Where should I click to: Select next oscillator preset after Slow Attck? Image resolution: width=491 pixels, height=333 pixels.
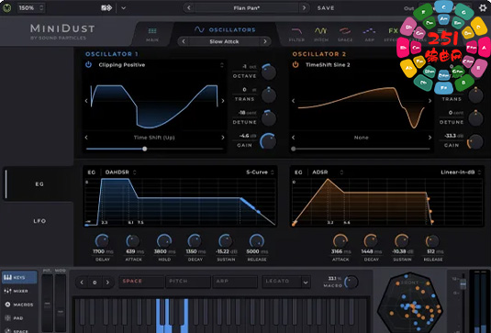(x=265, y=41)
